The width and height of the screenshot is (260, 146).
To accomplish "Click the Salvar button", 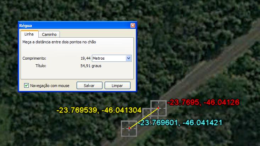I will [x=89, y=86].
